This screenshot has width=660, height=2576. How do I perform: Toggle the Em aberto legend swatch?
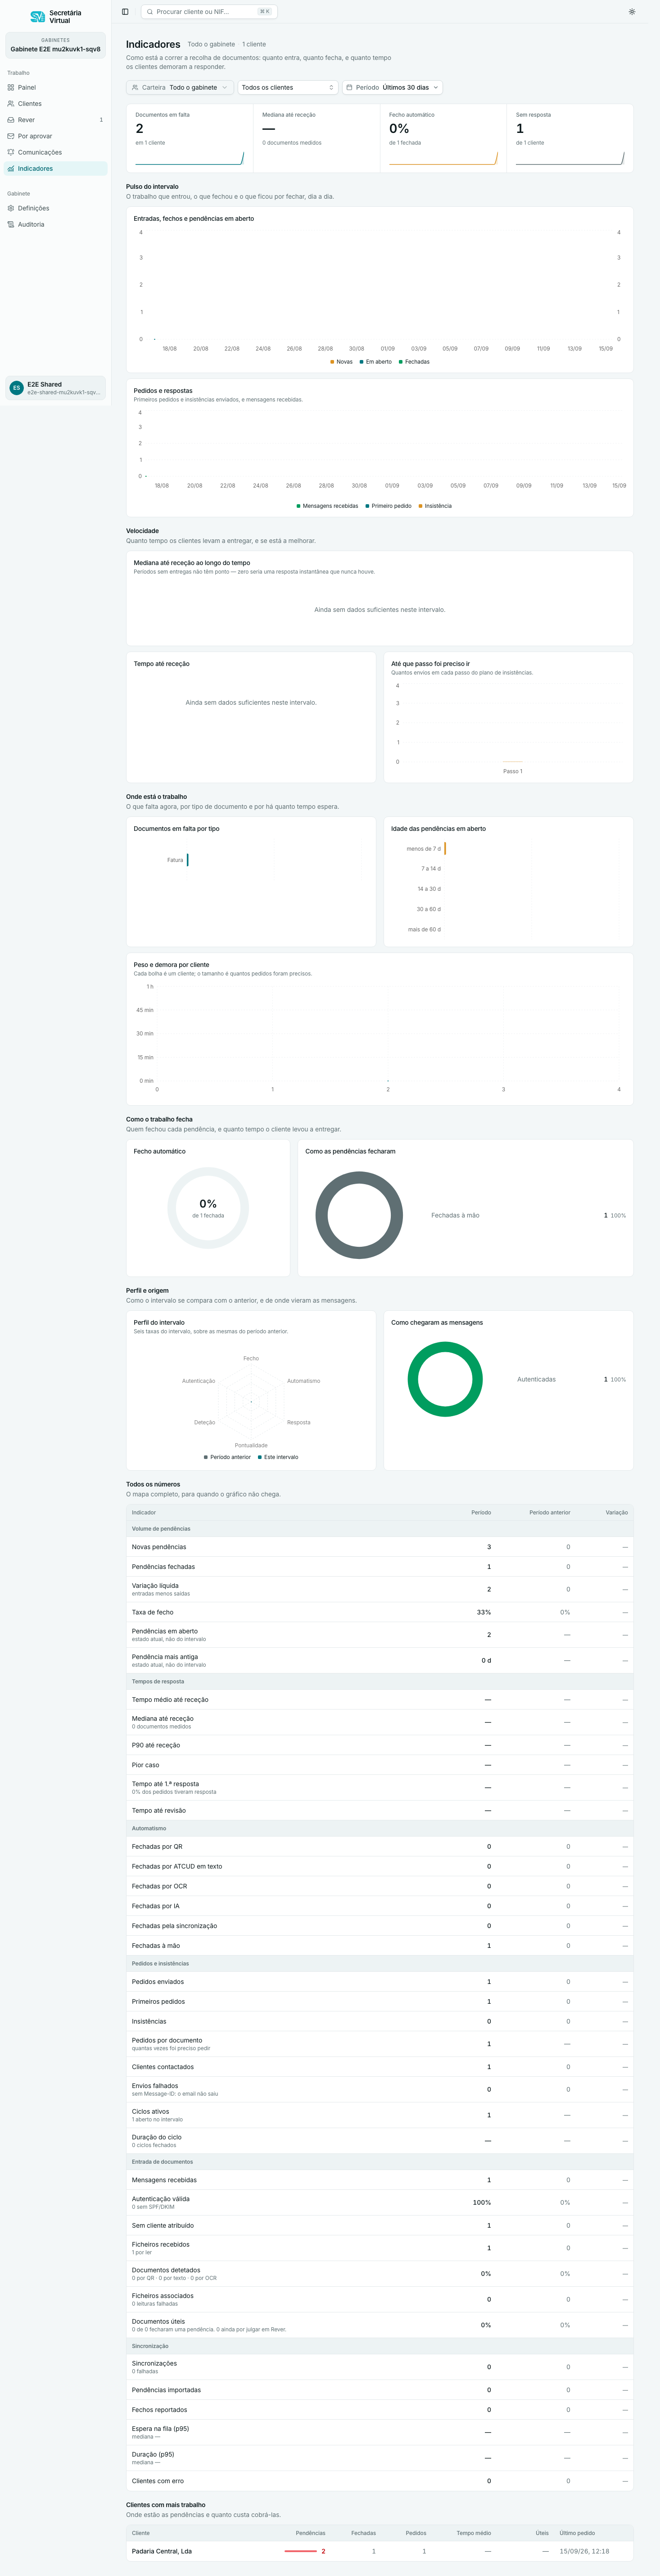point(375,362)
